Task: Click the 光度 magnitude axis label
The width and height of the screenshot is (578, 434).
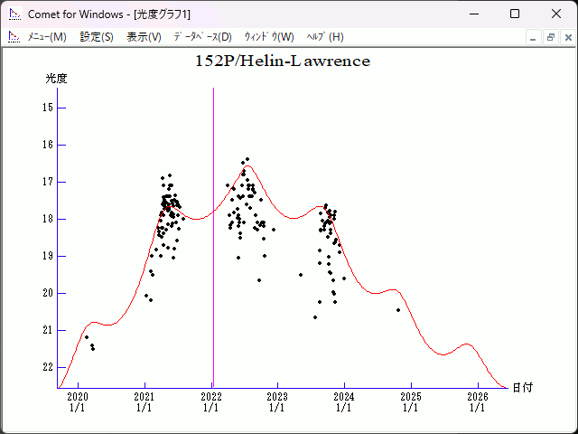Action: point(57,79)
